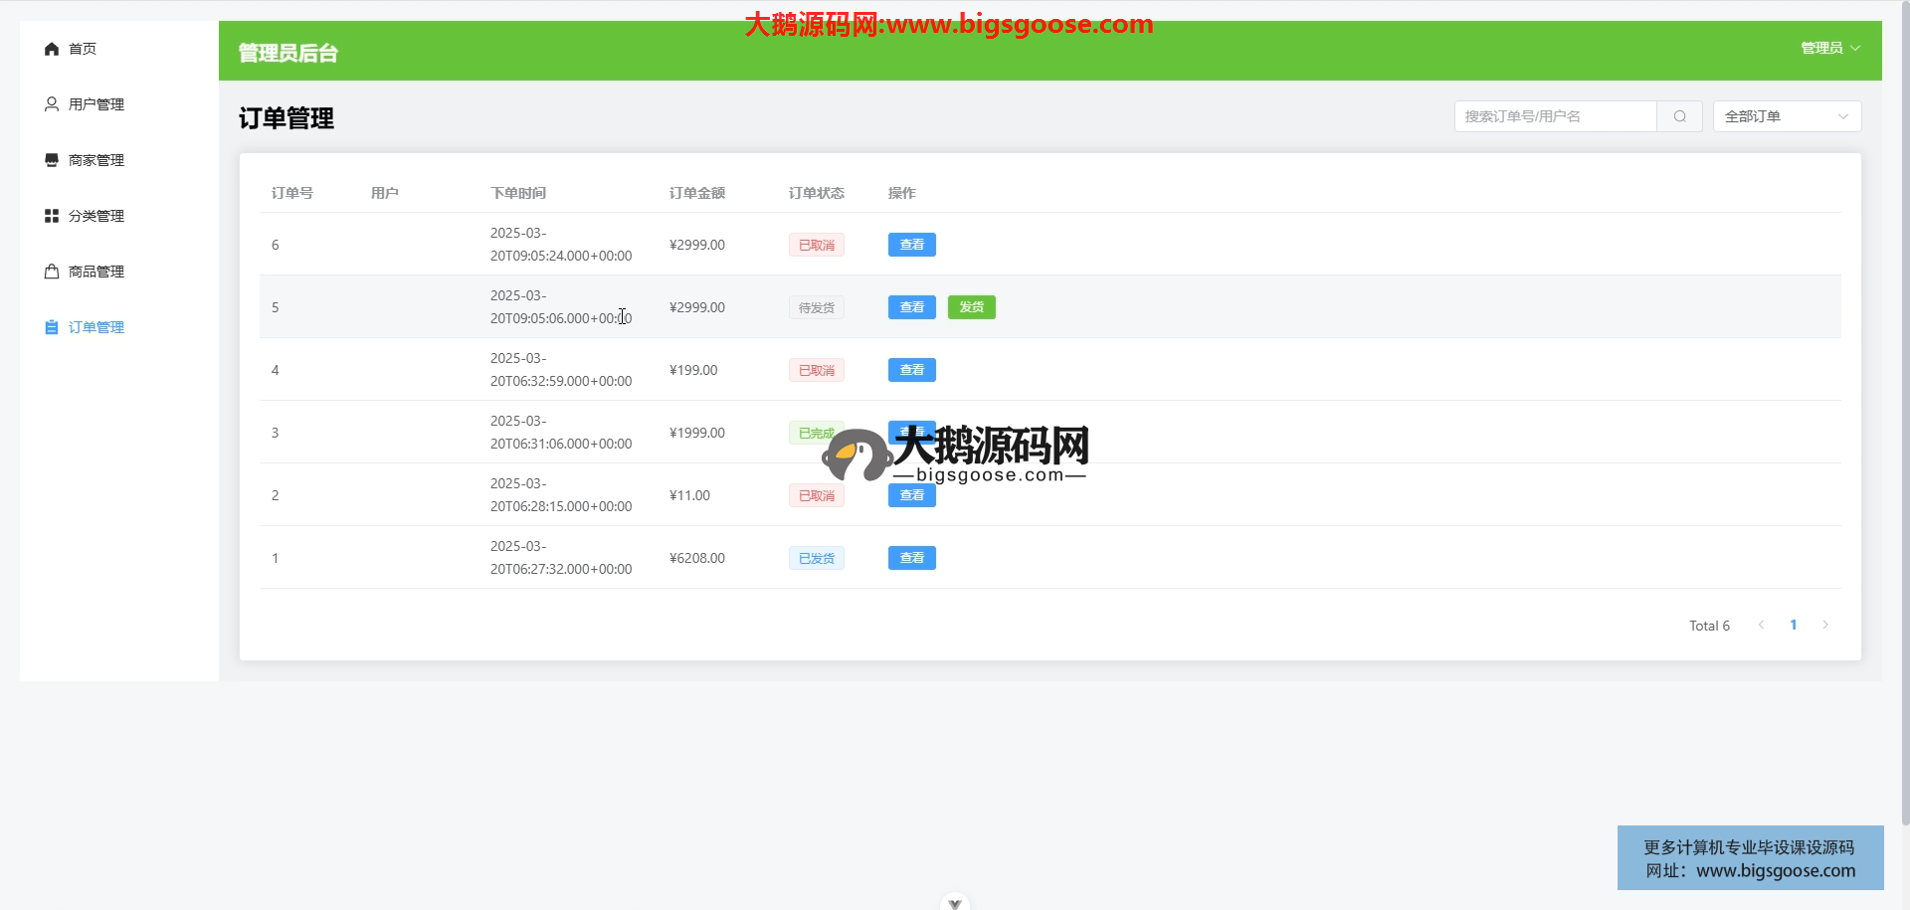Click the category management grid icon
1910x910 pixels.
(52, 216)
